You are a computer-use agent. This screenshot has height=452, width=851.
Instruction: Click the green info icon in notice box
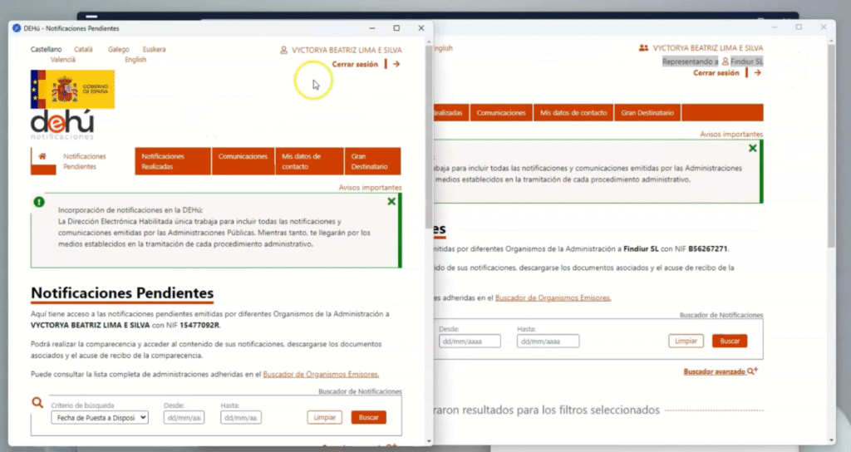39,202
